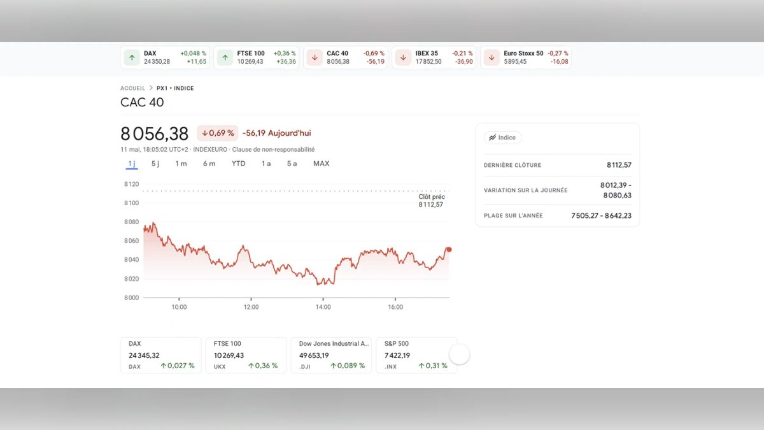Switch chart to the 5 j range

[155, 164]
